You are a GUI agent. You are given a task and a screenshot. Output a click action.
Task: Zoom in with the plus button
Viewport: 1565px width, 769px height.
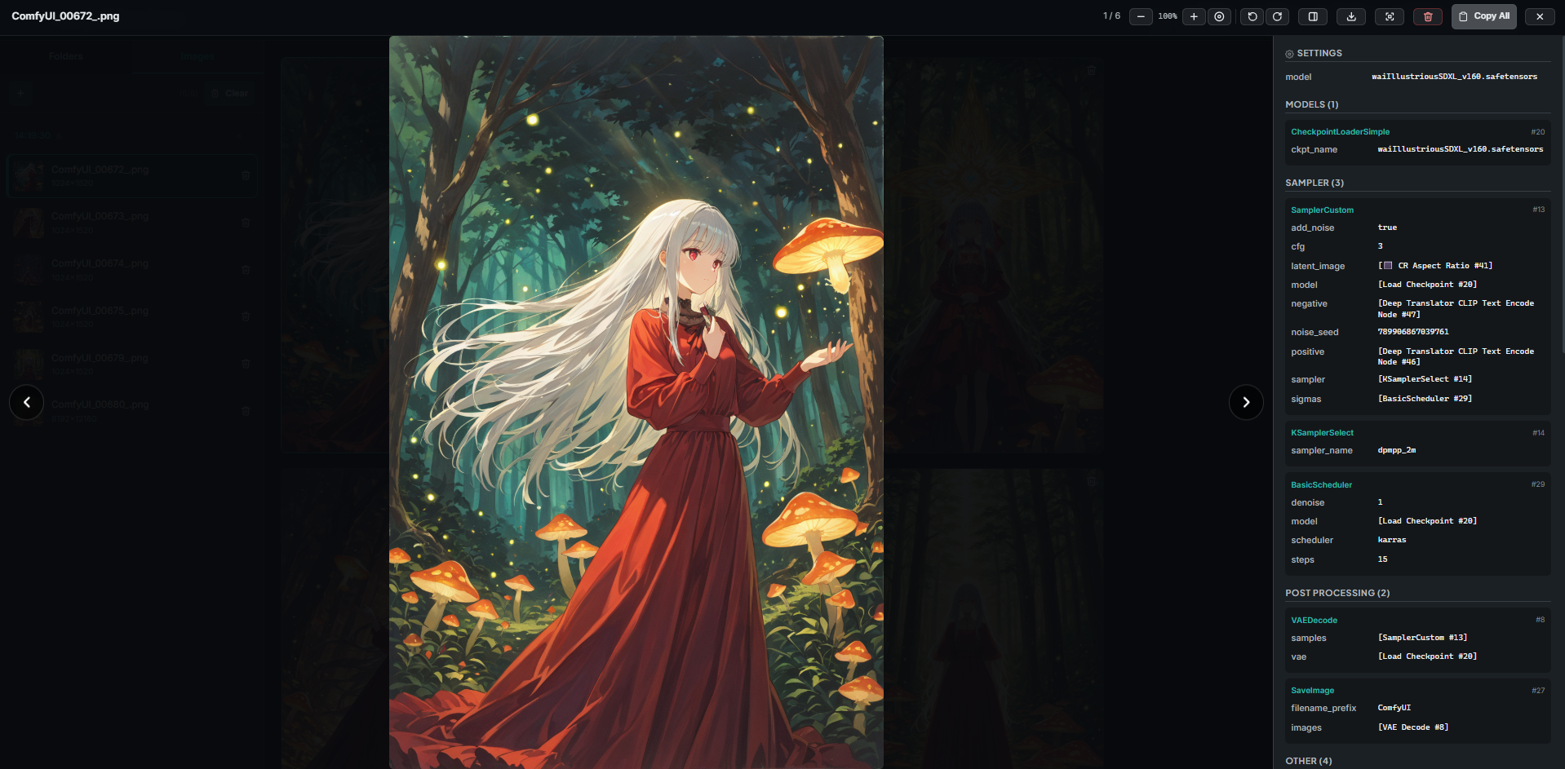pos(1194,16)
